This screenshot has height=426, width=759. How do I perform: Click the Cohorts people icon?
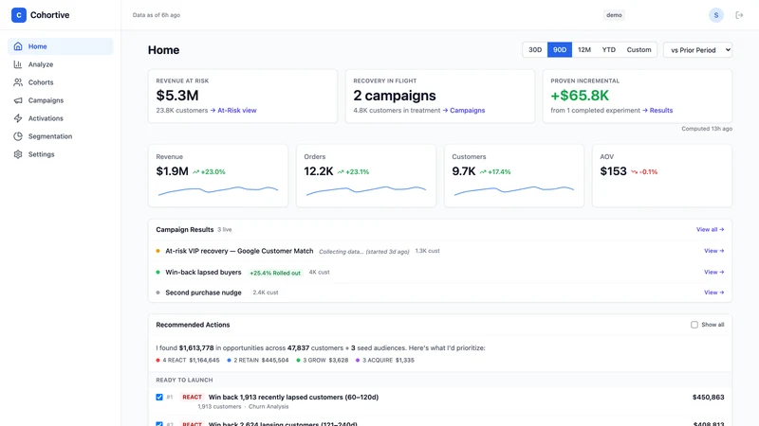tap(18, 82)
